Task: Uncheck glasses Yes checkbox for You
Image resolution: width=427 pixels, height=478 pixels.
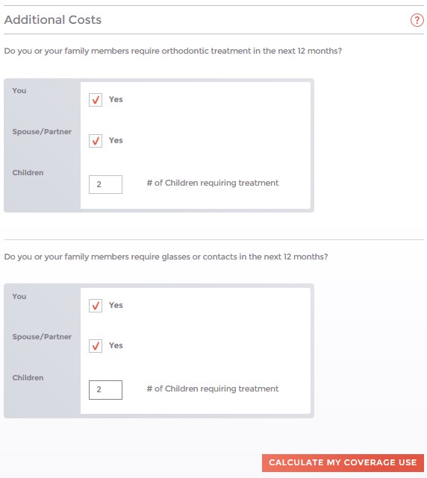Action: 96,306
